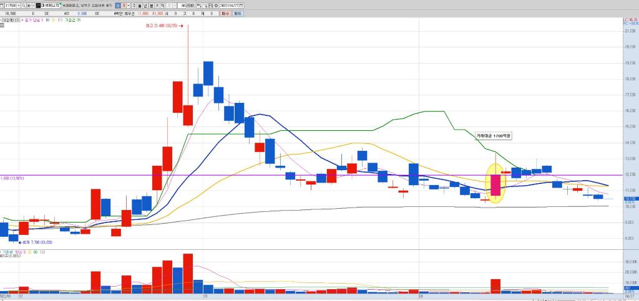Click the chart line tool icon
This screenshot has width=639, height=301.
(205, 6)
